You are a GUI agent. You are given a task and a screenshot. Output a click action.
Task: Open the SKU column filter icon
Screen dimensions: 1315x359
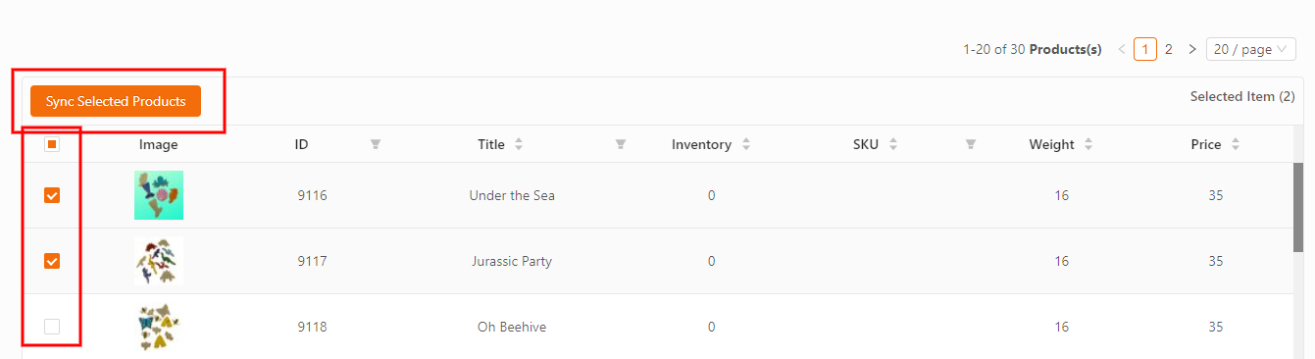pyautogui.click(x=971, y=144)
